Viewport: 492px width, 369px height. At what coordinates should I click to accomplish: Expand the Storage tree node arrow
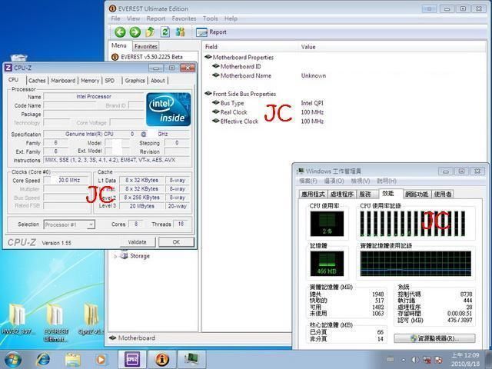pyautogui.click(x=115, y=256)
